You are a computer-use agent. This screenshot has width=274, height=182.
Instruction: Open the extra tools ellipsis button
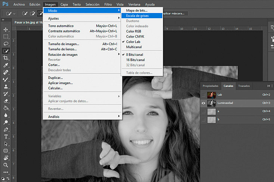pyautogui.click(x=6, y=172)
